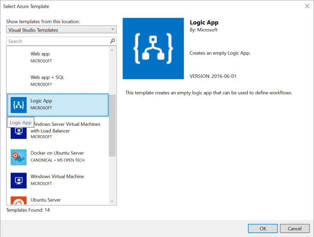Click the search magnifier icon

pyautogui.click(x=113, y=41)
